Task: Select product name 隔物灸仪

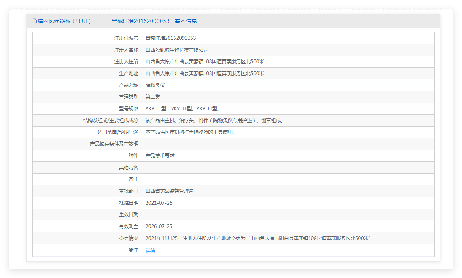Action: (x=155, y=85)
